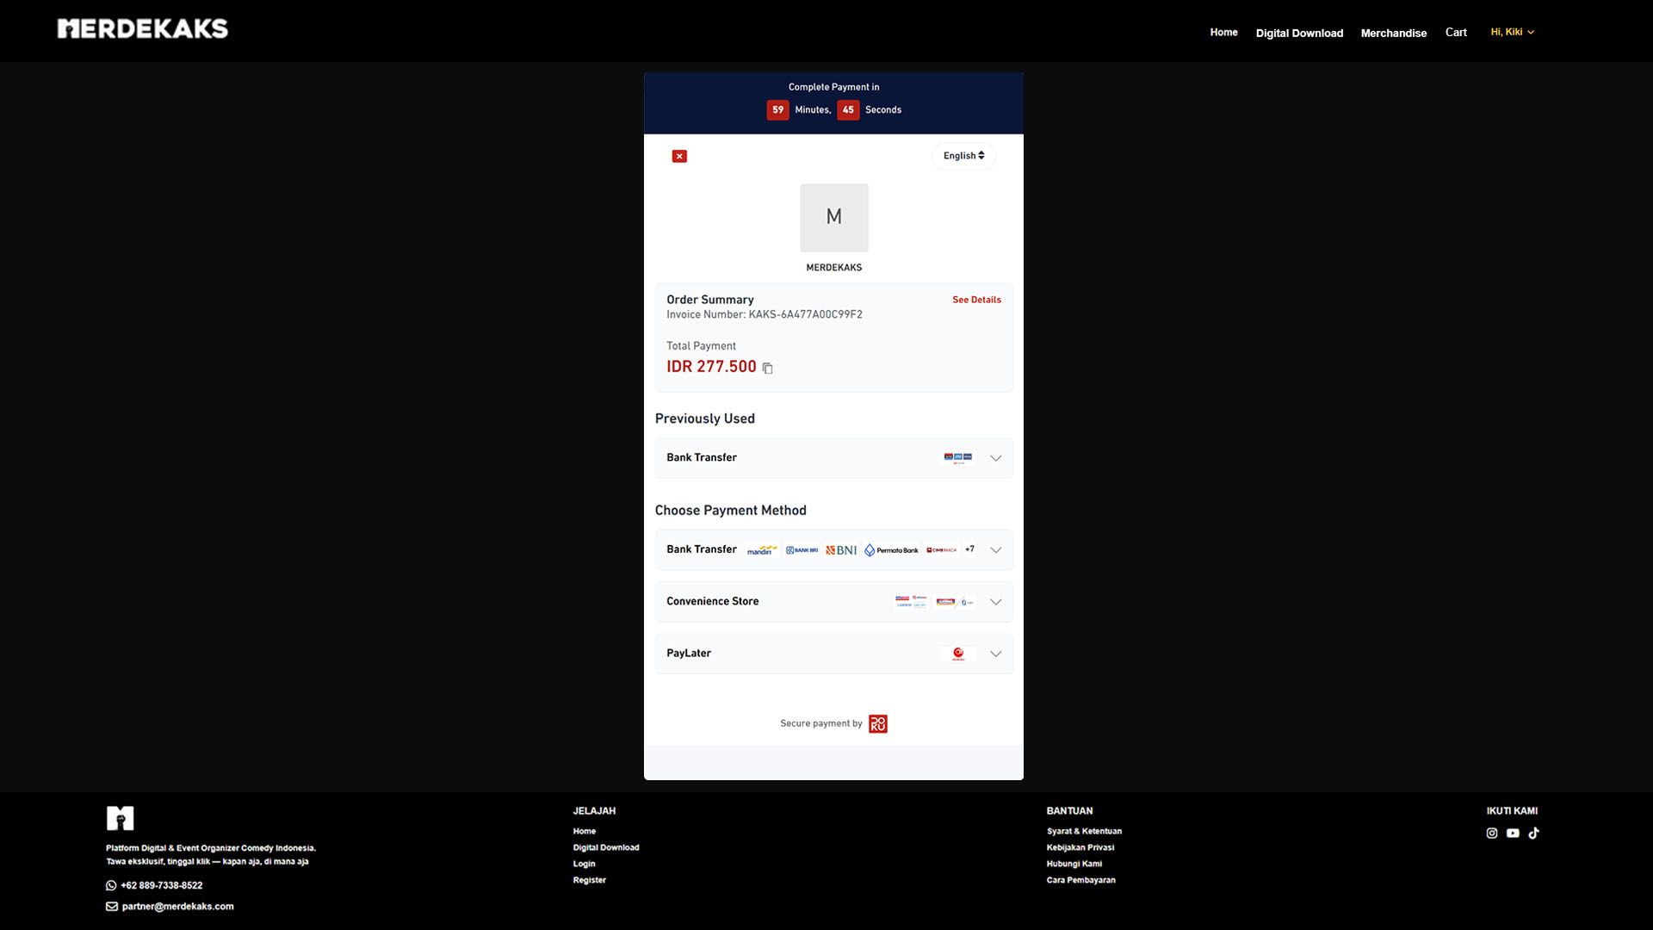This screenshot has width=1653, height=930.
Task: Click the Permata Bank logo
Action: (x=891, y=550)
